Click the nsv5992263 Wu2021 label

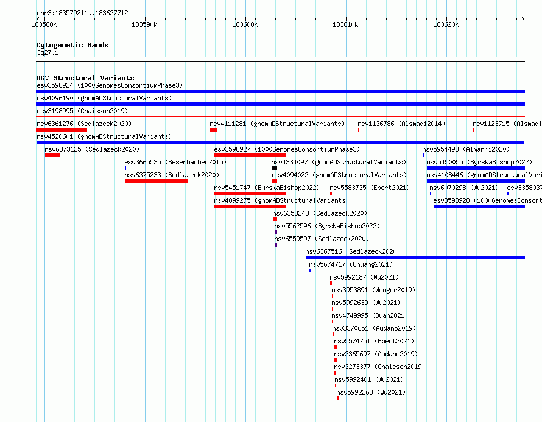(x=371, y=392)
